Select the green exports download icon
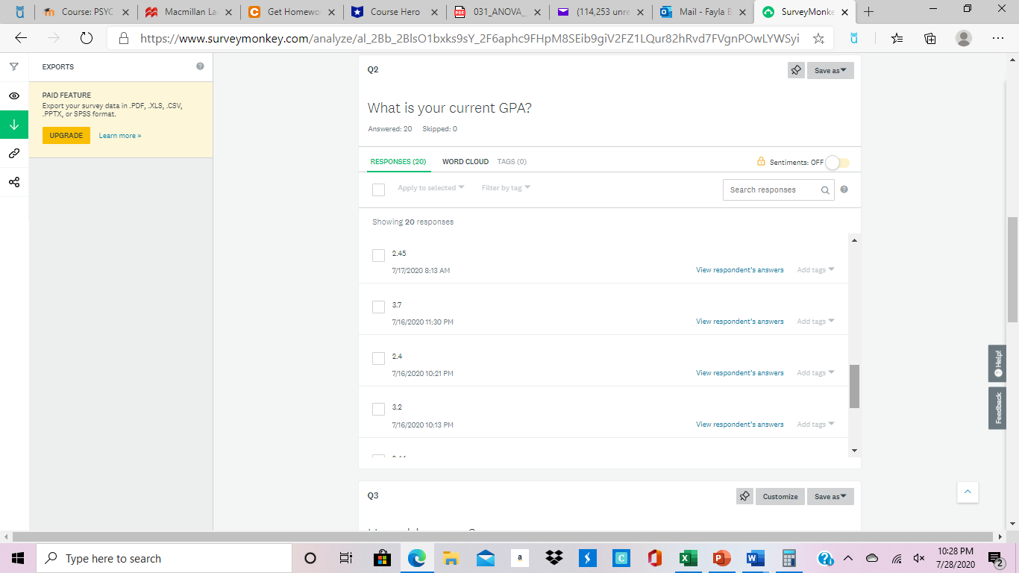The image size is (1019, 573). click(14, 125)
